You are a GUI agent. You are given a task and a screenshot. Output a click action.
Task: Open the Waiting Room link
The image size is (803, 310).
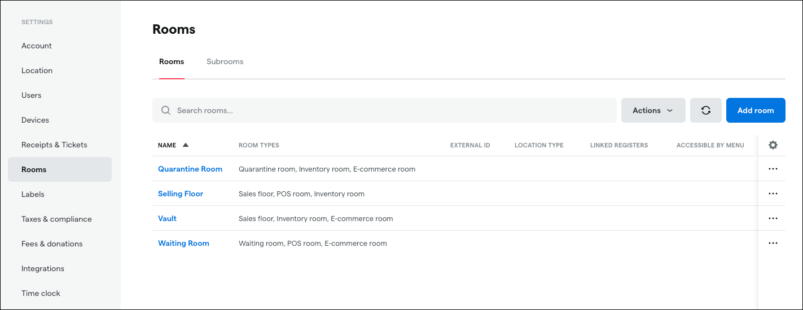(x=183, y=243)
